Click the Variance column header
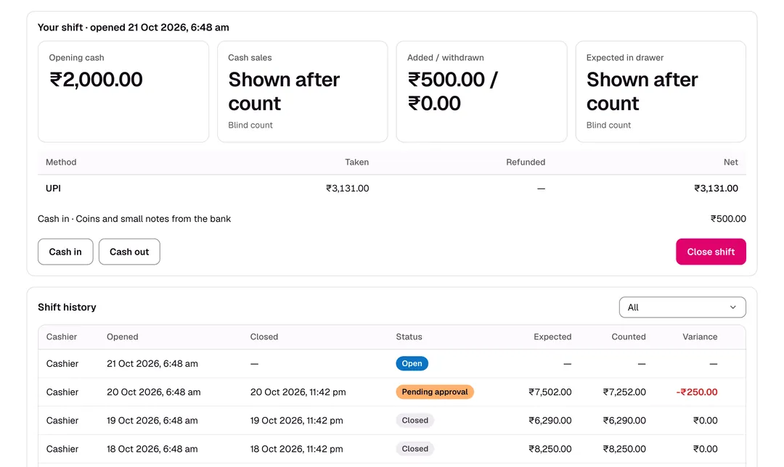 tap(700, 336)
